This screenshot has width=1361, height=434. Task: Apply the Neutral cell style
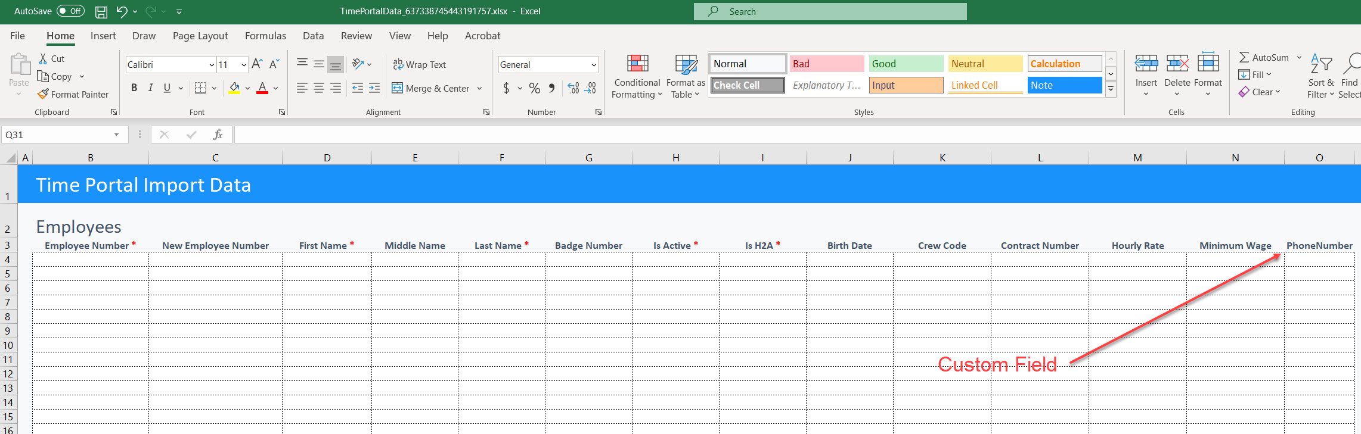985,64
